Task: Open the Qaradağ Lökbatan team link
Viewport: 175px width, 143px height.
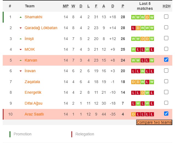Action: pyautogui.click(x=41, y=28)
